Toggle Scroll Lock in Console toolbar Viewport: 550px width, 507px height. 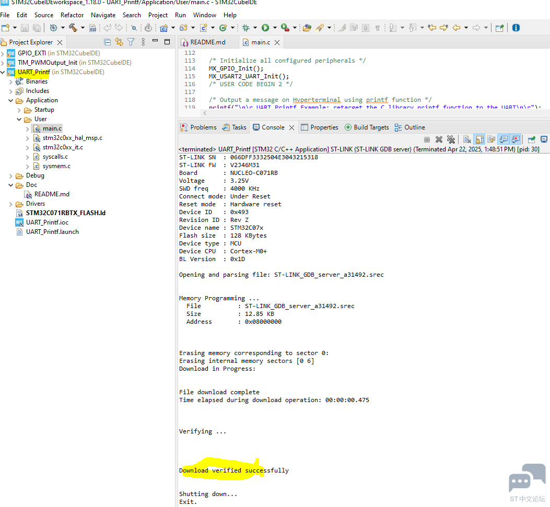(x=479, y=139)
